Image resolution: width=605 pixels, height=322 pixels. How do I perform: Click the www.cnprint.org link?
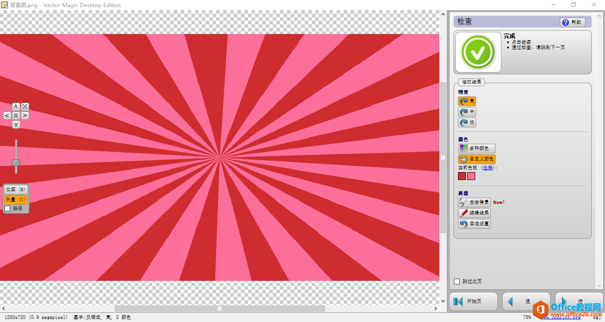562,318
